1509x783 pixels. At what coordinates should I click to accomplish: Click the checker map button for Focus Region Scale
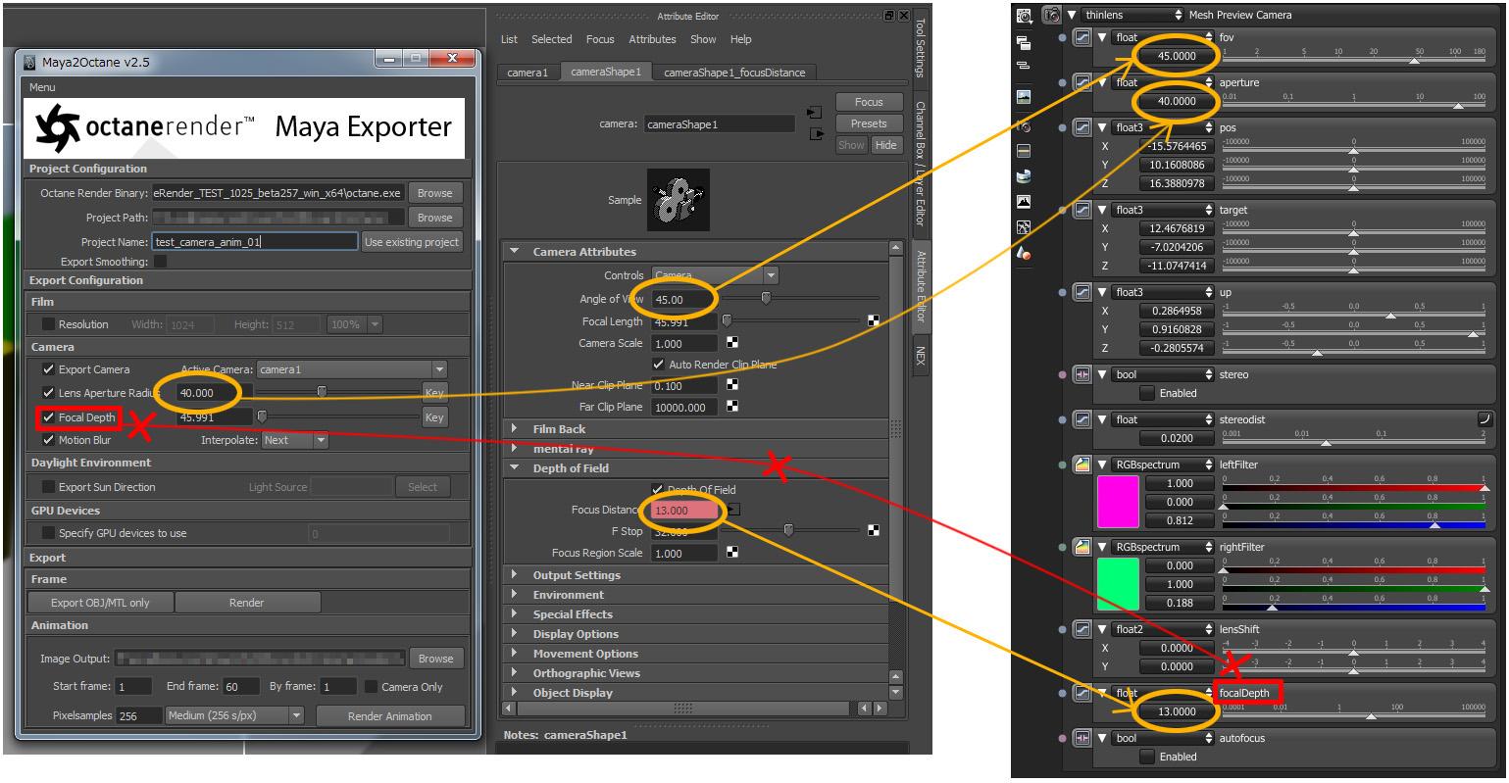[x=732, y=553]
